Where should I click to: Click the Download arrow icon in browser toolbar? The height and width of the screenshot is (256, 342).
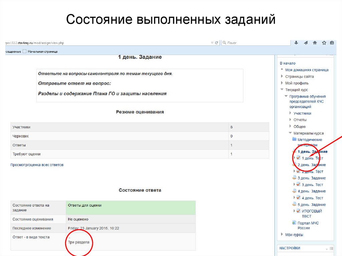[296, 43]
